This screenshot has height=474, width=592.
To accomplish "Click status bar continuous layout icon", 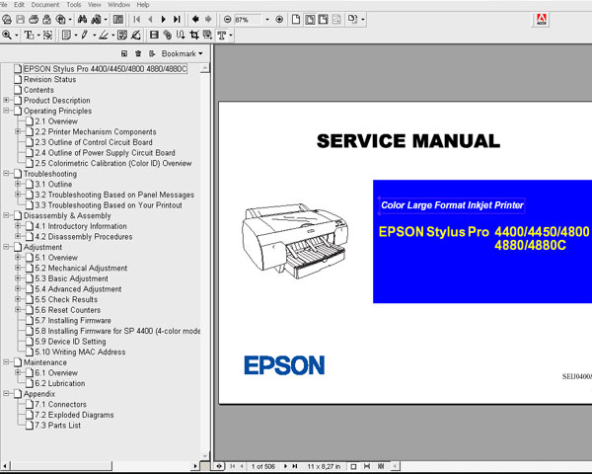I will [x=367, y=466].
